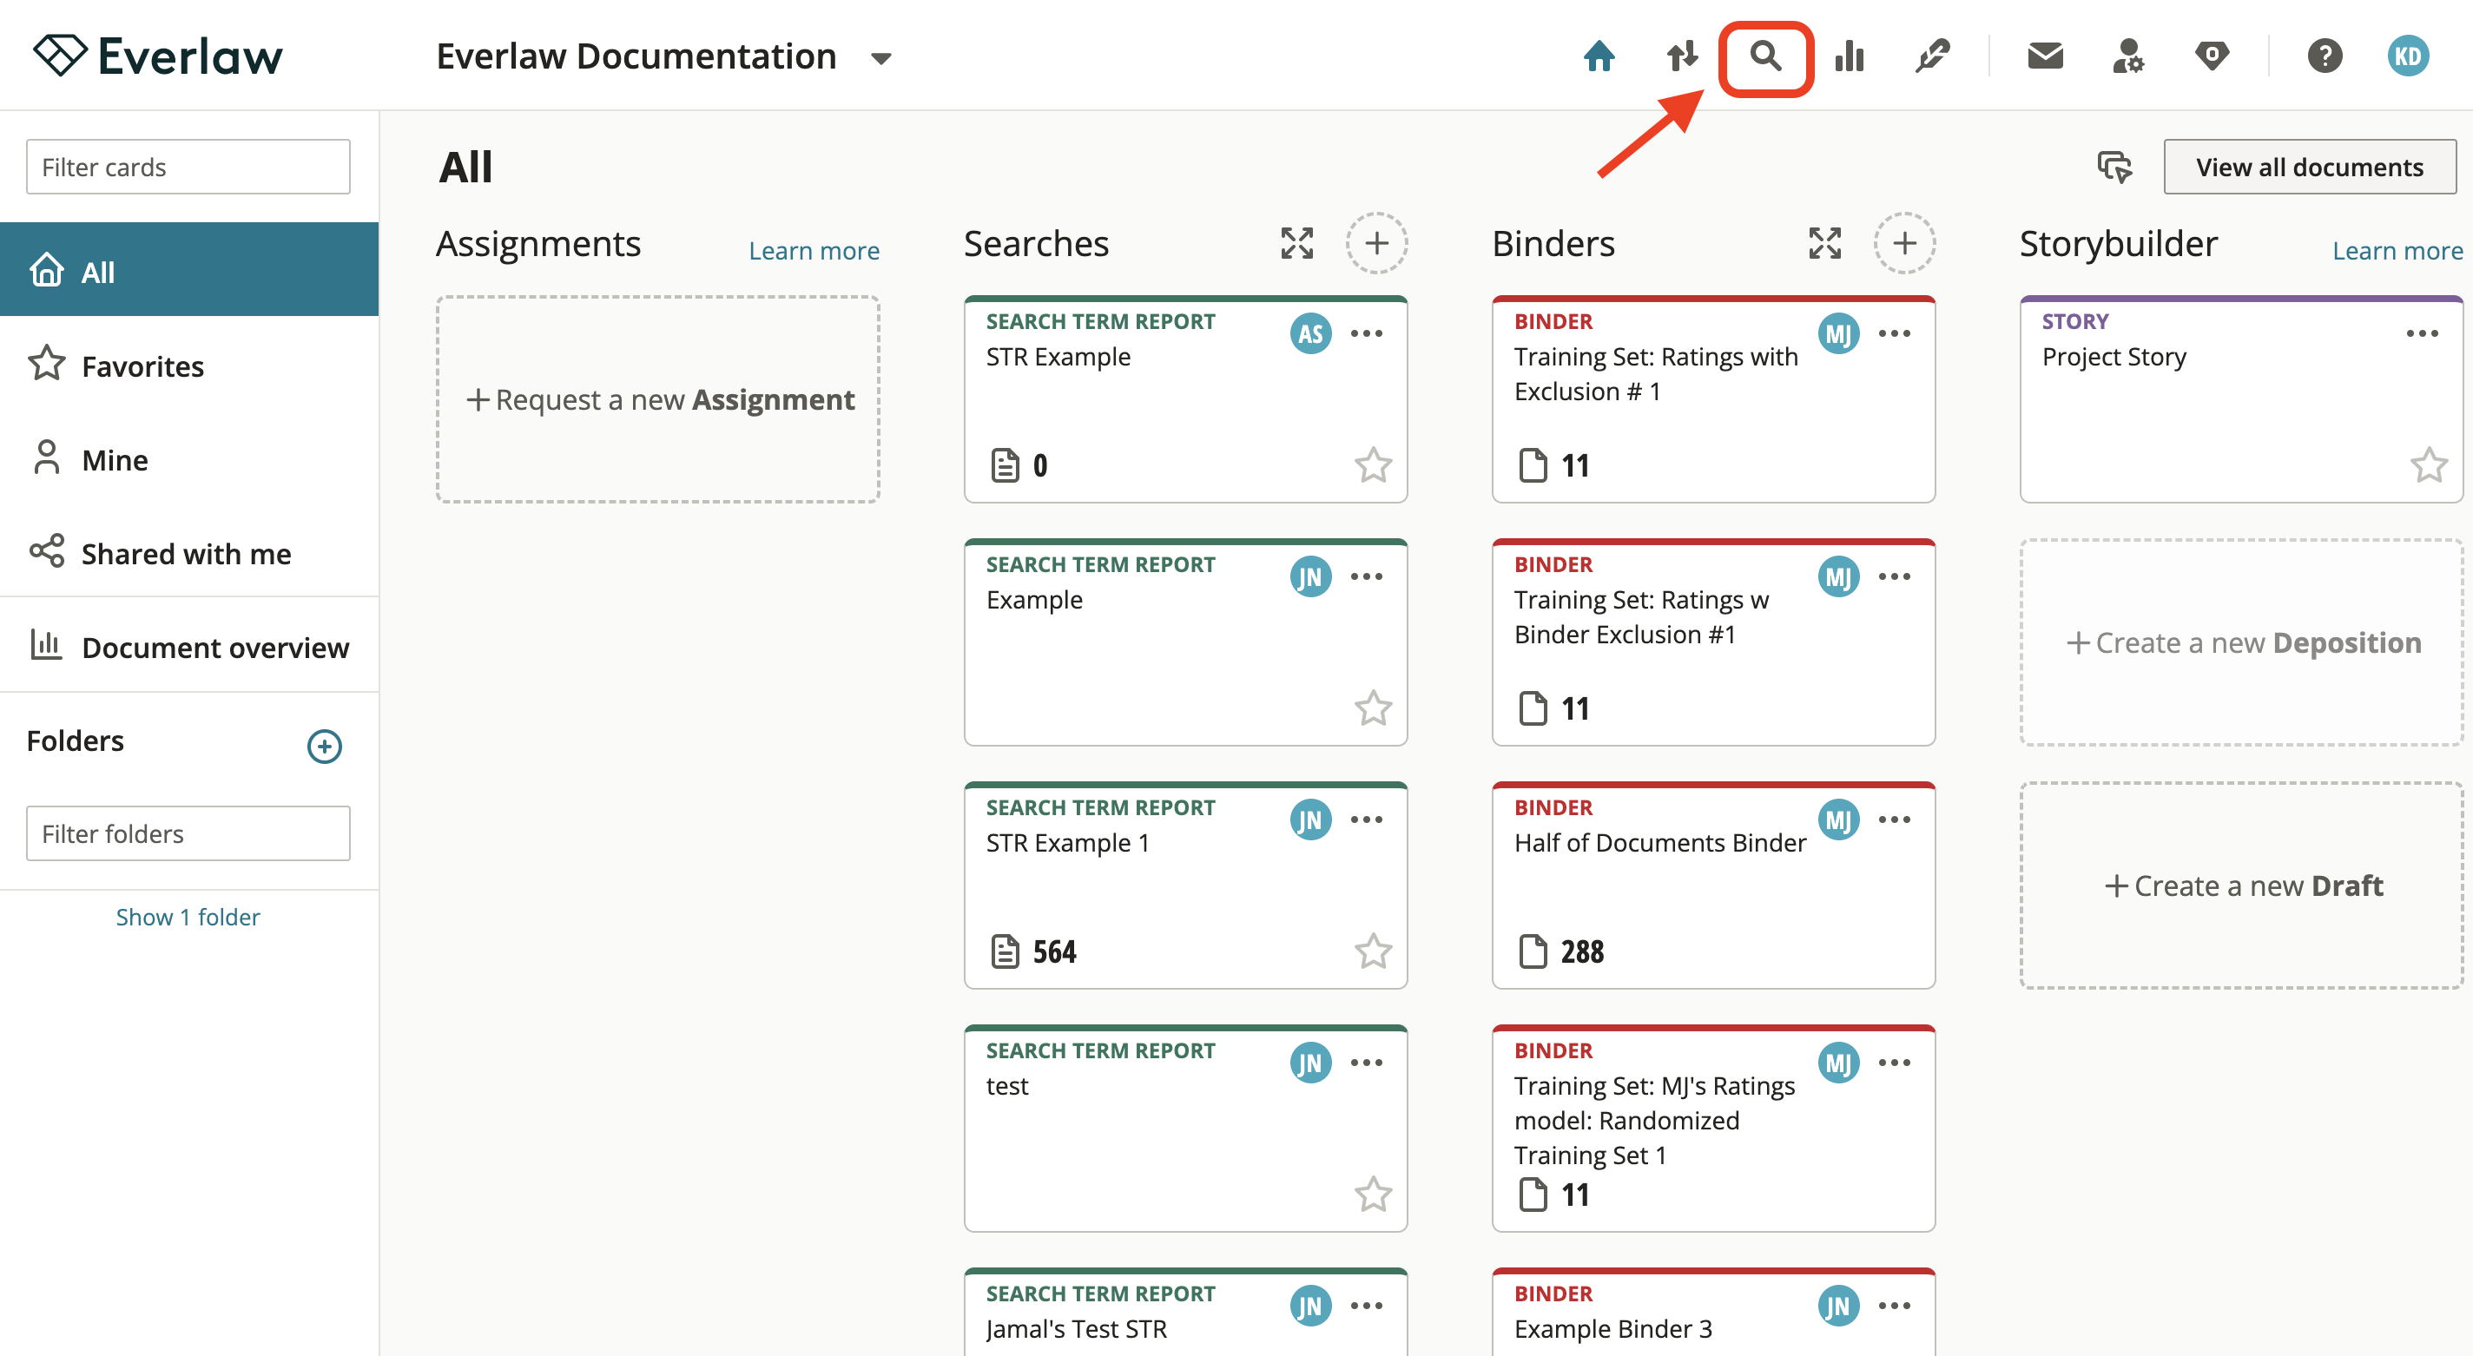Open options menu for Project Story card
The width and height of the screenshot is (2473, 1356).
(x=2424, y=333)
